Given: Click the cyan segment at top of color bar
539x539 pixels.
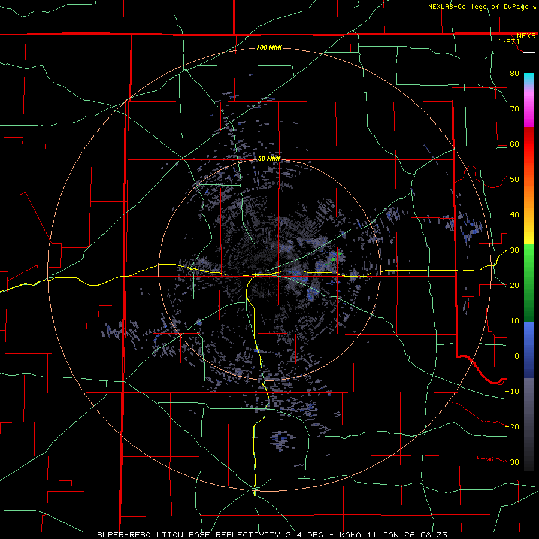Looking at the screenshot, I should (x=529, y=79).
